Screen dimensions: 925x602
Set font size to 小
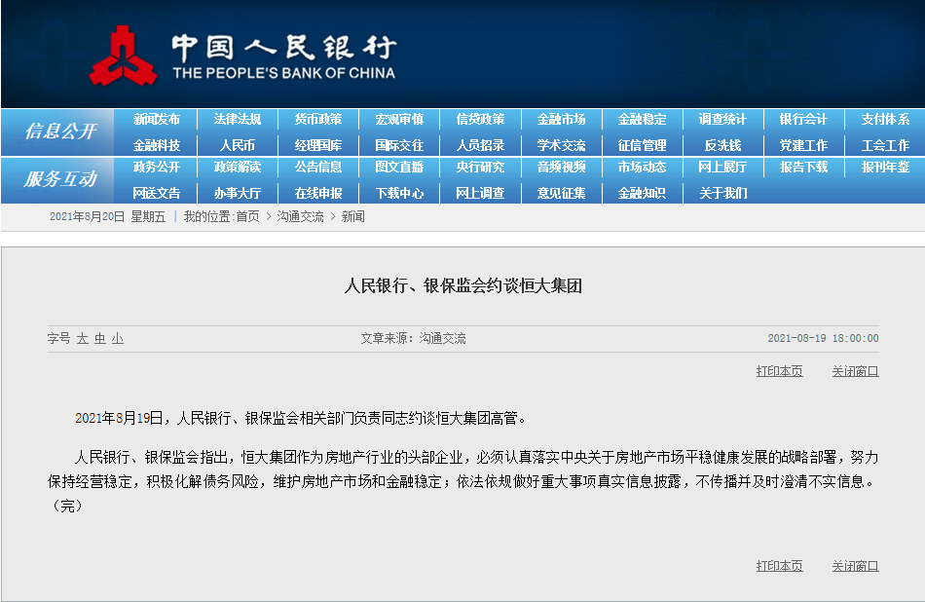coord(118,338)
